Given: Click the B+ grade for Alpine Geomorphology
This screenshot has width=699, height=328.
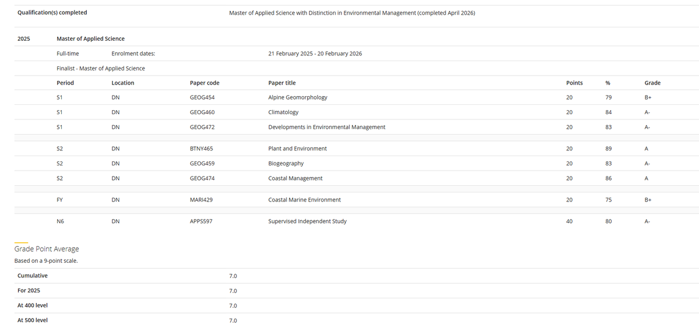Looking at the screenshot, I should coord(648,97).
